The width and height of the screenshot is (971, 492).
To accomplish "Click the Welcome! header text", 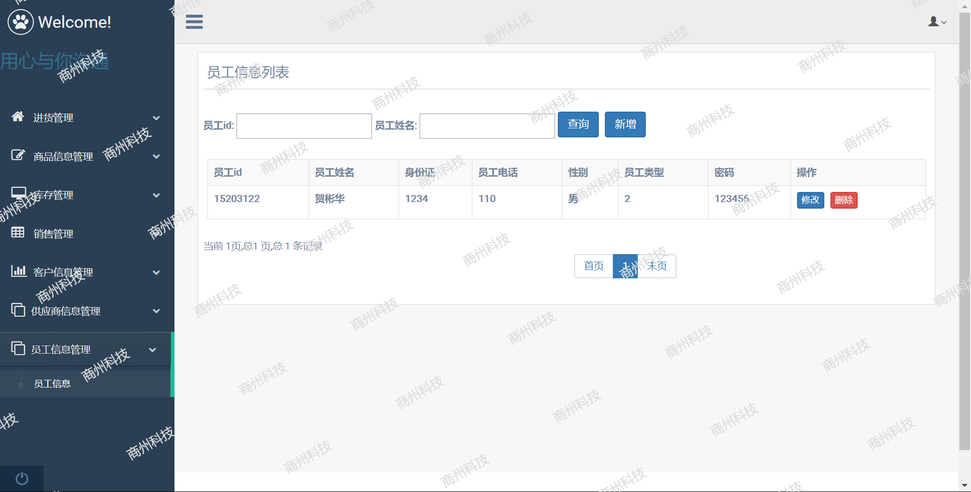I will [x=74, y=22].
